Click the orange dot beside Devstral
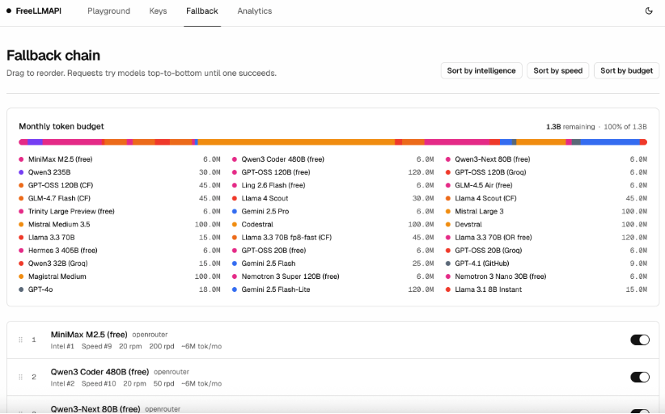 pyautogui.click(x=448, y=225)
